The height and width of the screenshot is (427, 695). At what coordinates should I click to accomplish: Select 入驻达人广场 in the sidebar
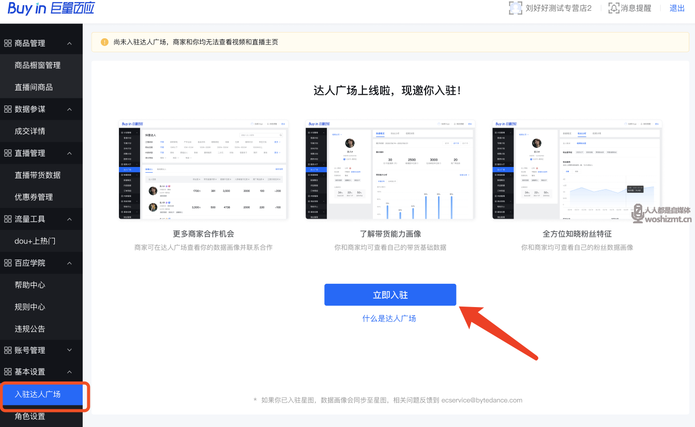point(41,394)
